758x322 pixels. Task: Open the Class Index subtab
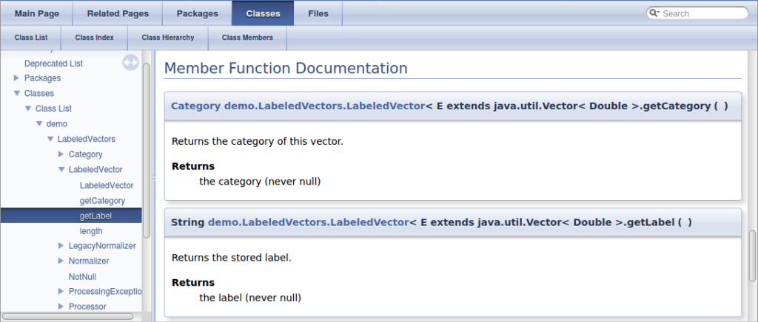[94, 38]
